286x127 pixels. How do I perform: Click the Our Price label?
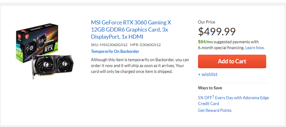tap(206, 22)
